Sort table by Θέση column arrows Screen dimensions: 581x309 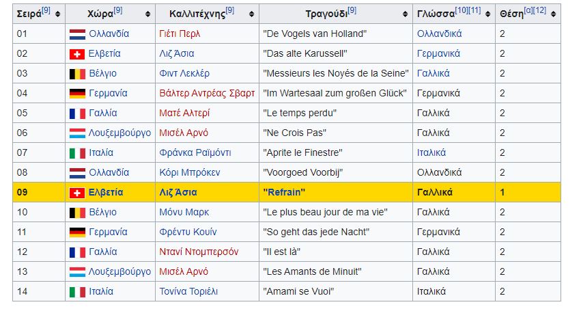coord(553,14)
